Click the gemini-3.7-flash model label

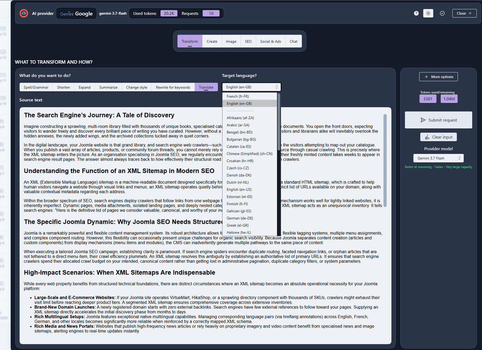click(x=113, y=13)
